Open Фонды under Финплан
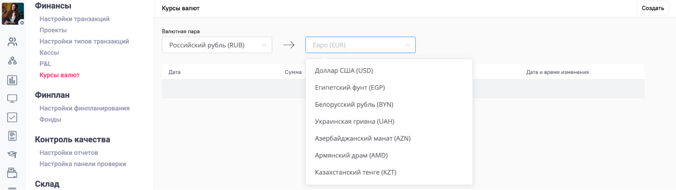The width and height of the screenshot is (676, 190). tap(50, 119)
